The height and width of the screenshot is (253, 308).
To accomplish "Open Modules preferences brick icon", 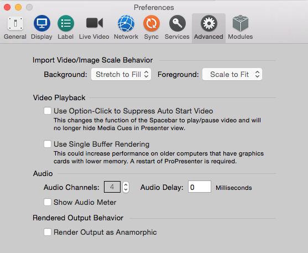I will (241, 23).
